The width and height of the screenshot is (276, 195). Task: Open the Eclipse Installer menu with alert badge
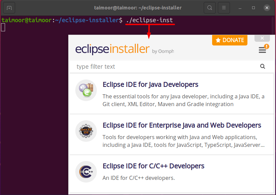point(263,50)
